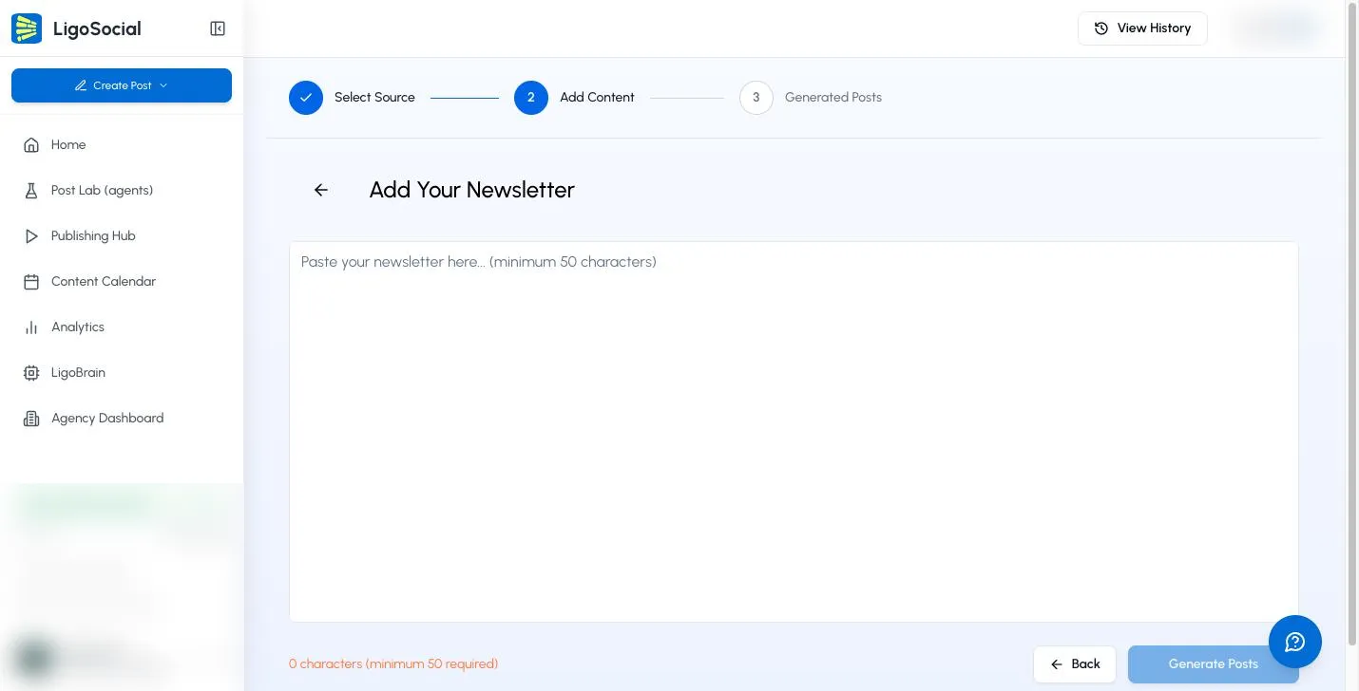Click step 2 Add Content circle
Viewport: 1359px width, 691px height.
531,97
